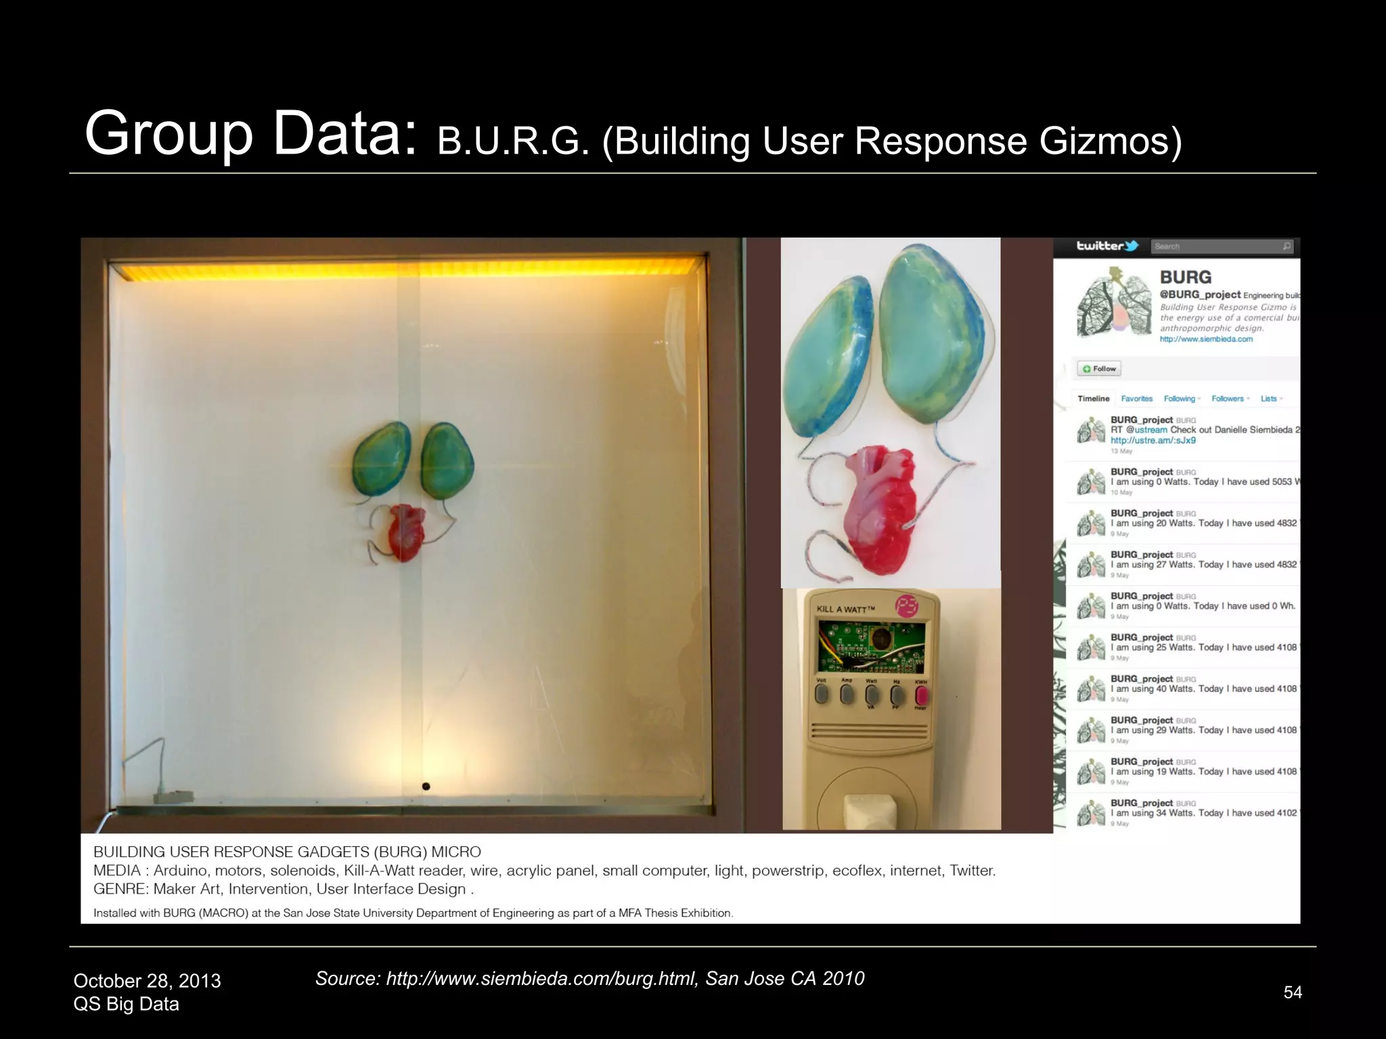
Task: Click the Volt button on the meter
Action: (822, 695)
